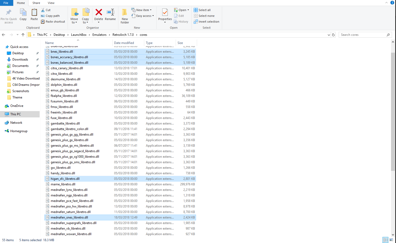The height and width of the screenshot is (243, 396).
Task: Click the History icon in the ribbon
Action: click(176, 22)
